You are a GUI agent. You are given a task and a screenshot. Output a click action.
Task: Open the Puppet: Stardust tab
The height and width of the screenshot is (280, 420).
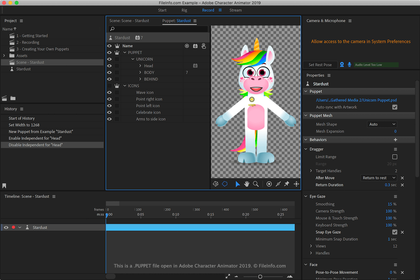point(176,21)
